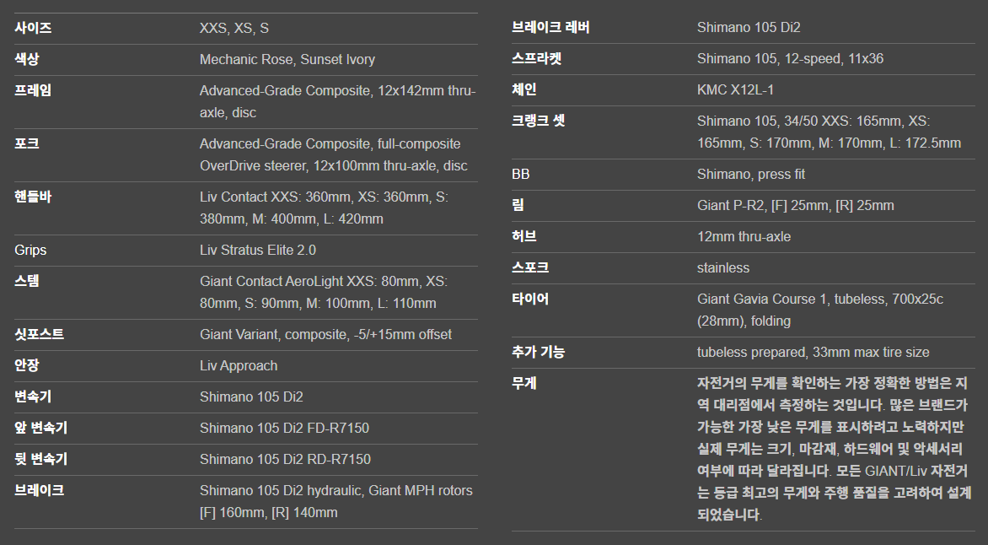Screen dimensions: 988x545
Task: Select the 무게 label
Action: (524, 384)
